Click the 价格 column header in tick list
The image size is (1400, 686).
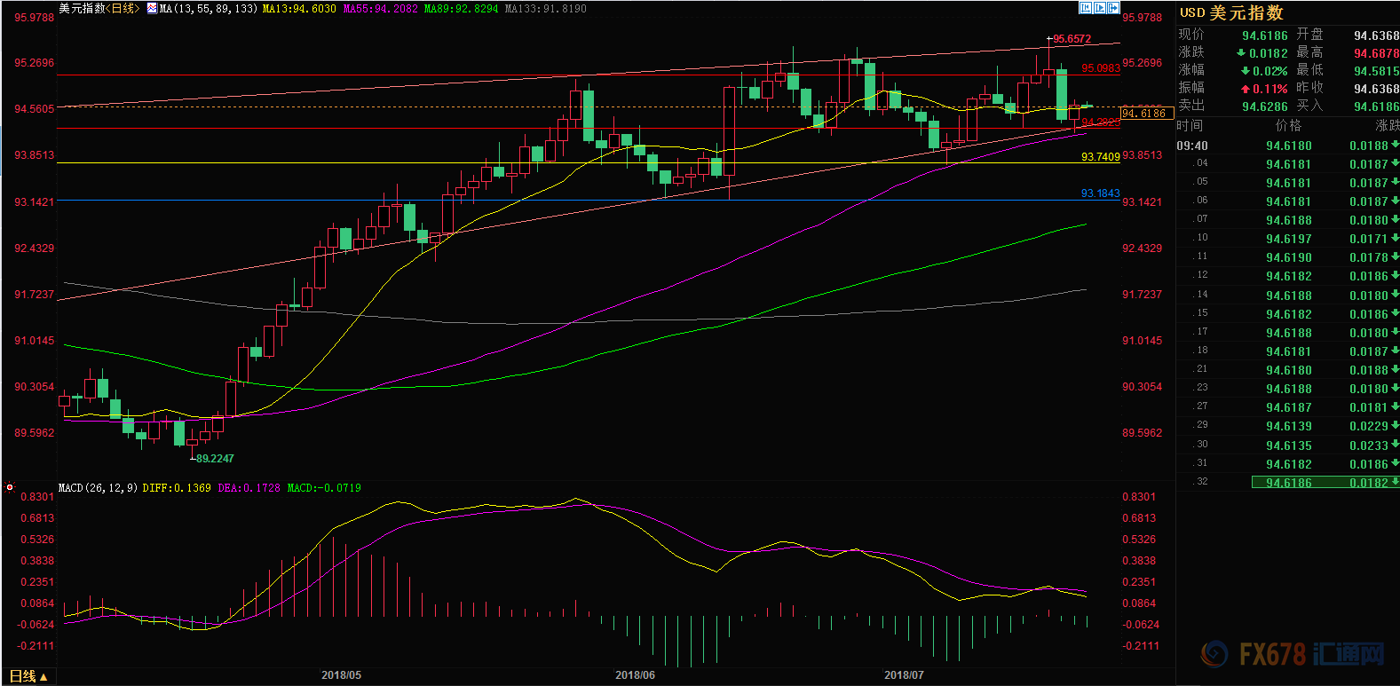tap(1288, 125)
